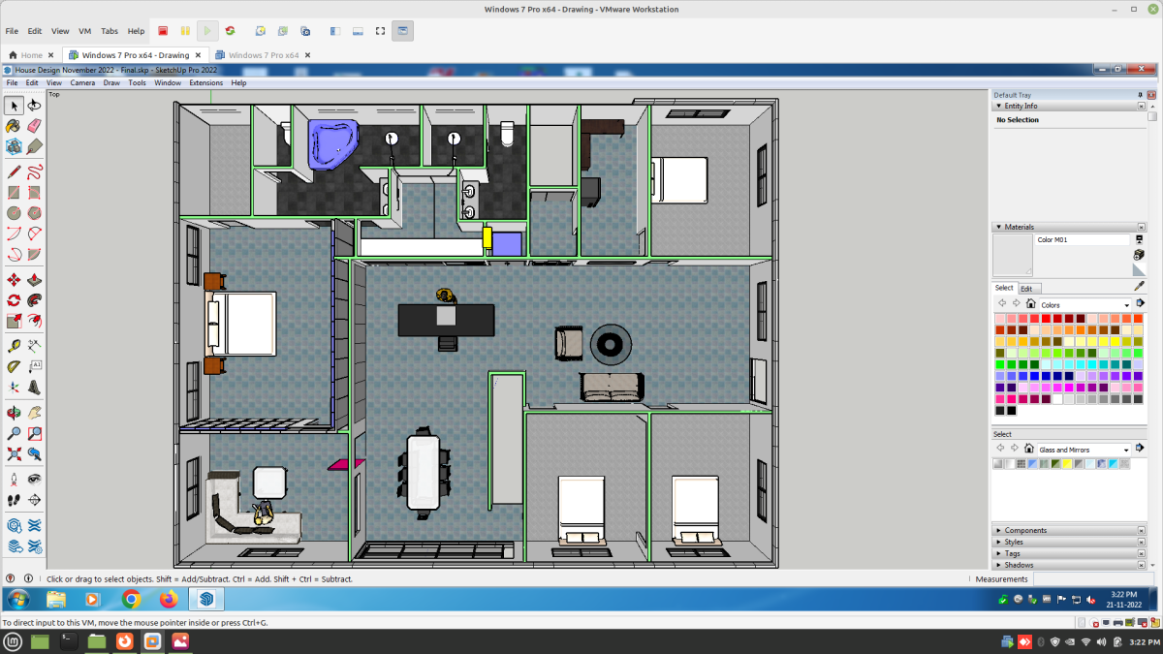The image size is (1163, 654).
Task: Activate the Walk tool footprints icon
Action: [x=14, y=500]
